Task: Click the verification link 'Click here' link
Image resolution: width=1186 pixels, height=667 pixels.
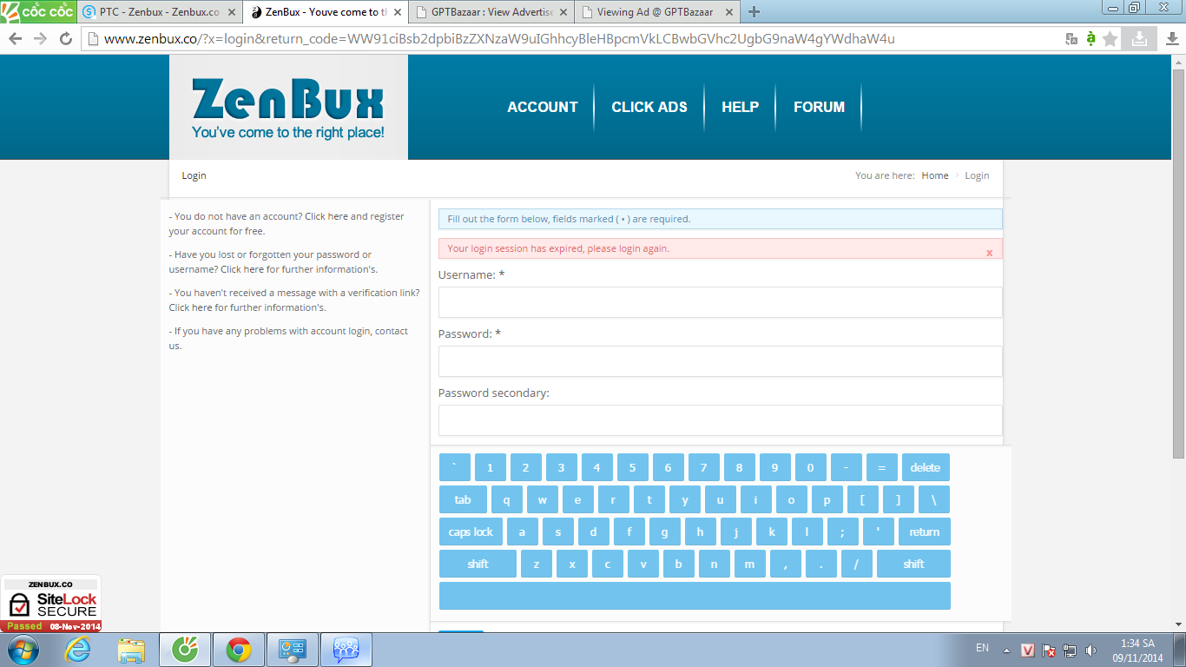Action: point(190,307)
